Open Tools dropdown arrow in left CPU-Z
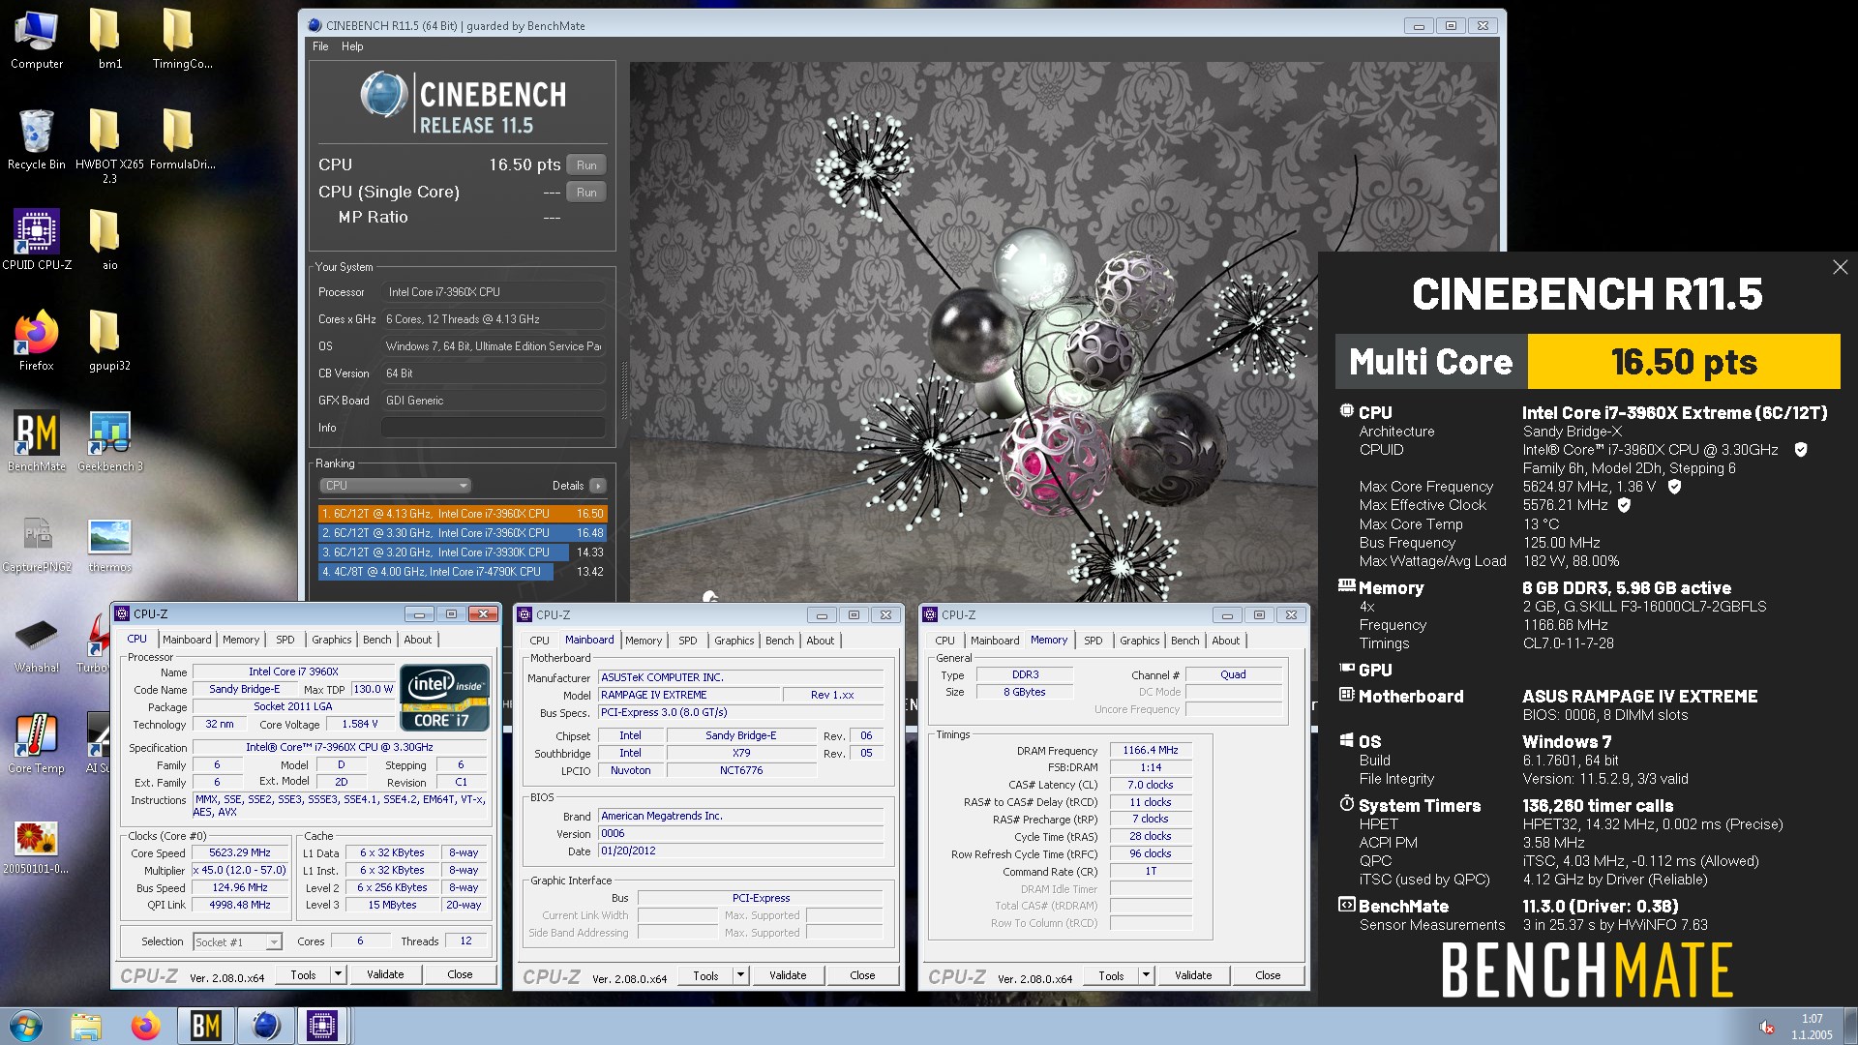Screen dimensions: 1858x1045 (x=338, y=974)
